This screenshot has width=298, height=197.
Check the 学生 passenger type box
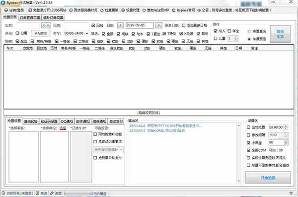tap(229, 31)
